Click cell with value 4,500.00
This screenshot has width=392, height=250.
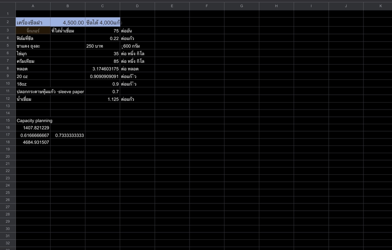68,22
